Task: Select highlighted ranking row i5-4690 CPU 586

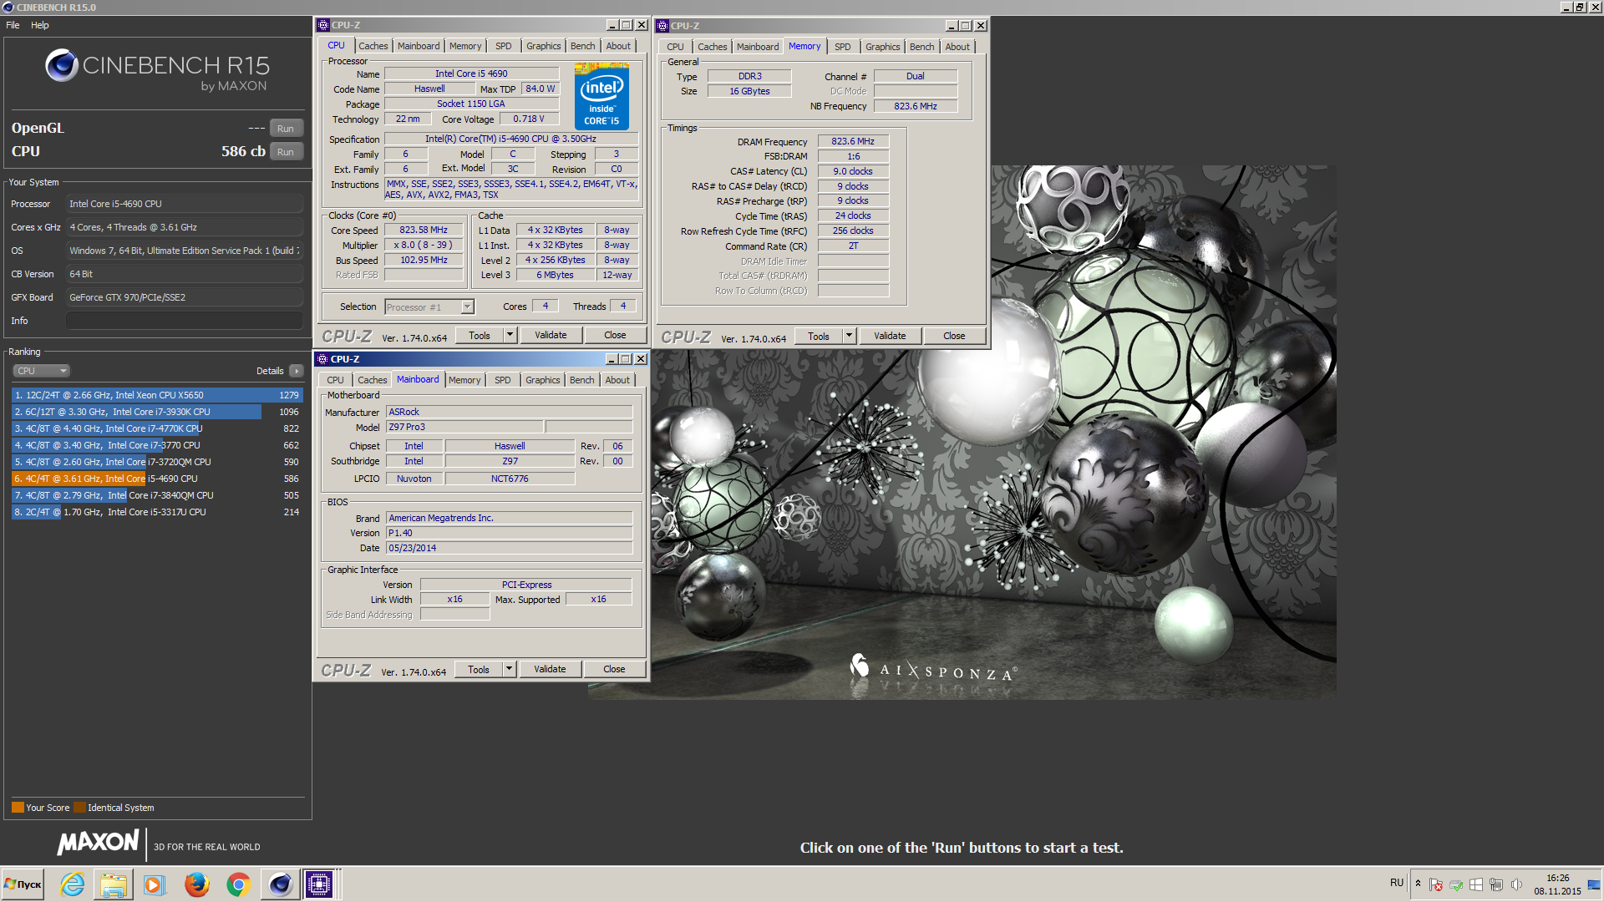Action: tap(157, 479)
